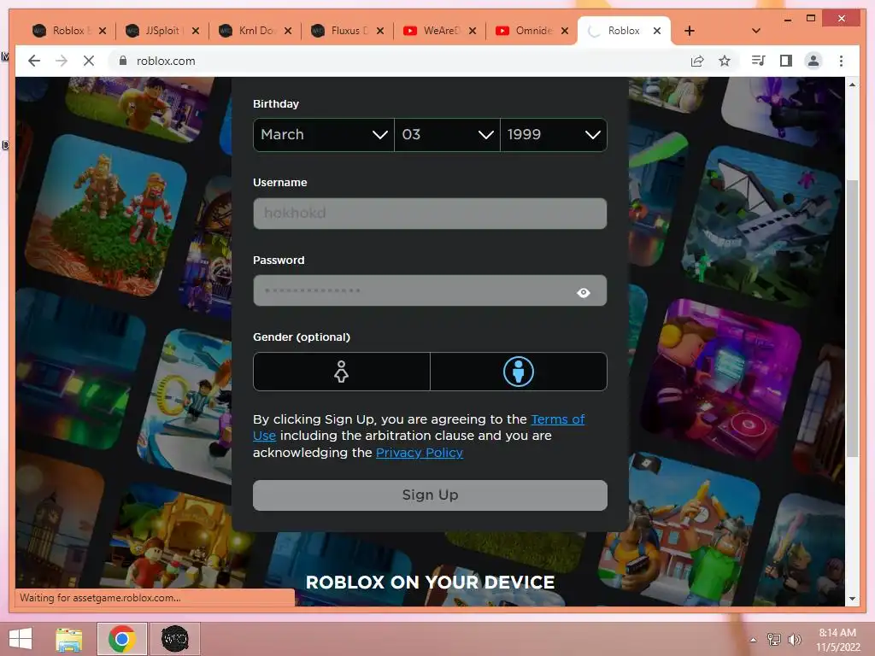Click the page vertical scrollbar thumb
875x656 pixels.
click(852, 318)
